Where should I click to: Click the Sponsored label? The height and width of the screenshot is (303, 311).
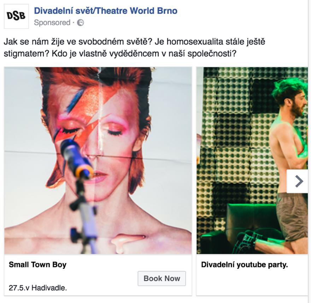[x=52, y=23]
